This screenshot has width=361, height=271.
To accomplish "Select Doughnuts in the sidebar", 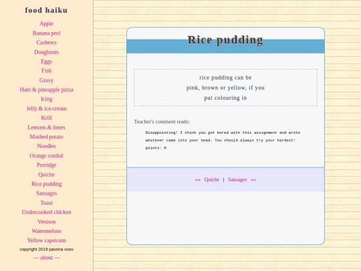I will click(x=47, y=52).
